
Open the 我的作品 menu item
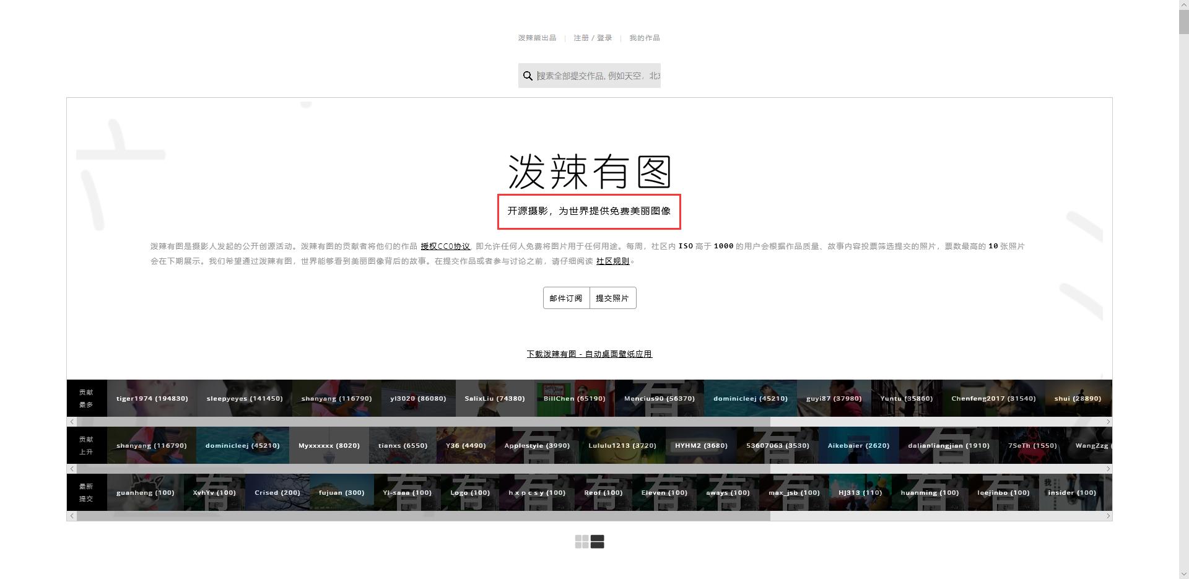tap(644, 38)
